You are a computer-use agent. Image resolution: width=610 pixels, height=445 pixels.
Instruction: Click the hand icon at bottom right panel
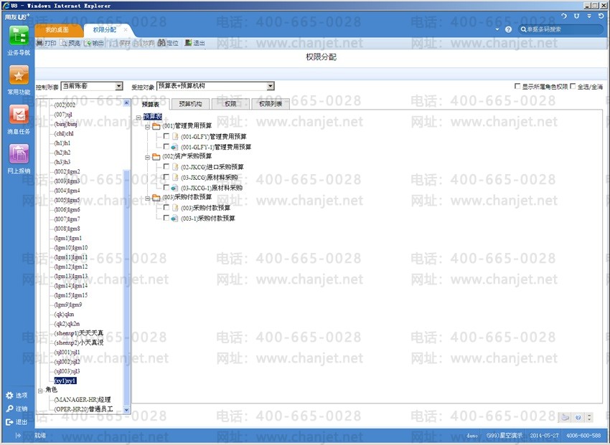coord(566,418)
